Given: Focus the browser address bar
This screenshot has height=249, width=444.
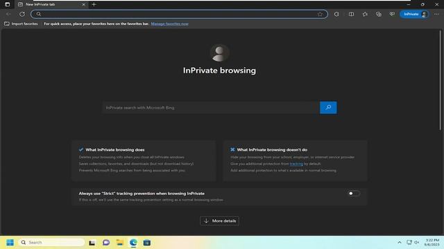Looking at the screenshot, I should coord(179,14).
